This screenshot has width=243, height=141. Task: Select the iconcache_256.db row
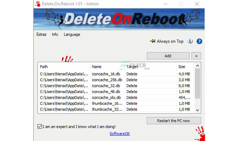tap(116, 80)
